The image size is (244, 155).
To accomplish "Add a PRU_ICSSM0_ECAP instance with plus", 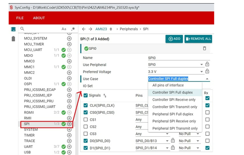I will point(69,90).
